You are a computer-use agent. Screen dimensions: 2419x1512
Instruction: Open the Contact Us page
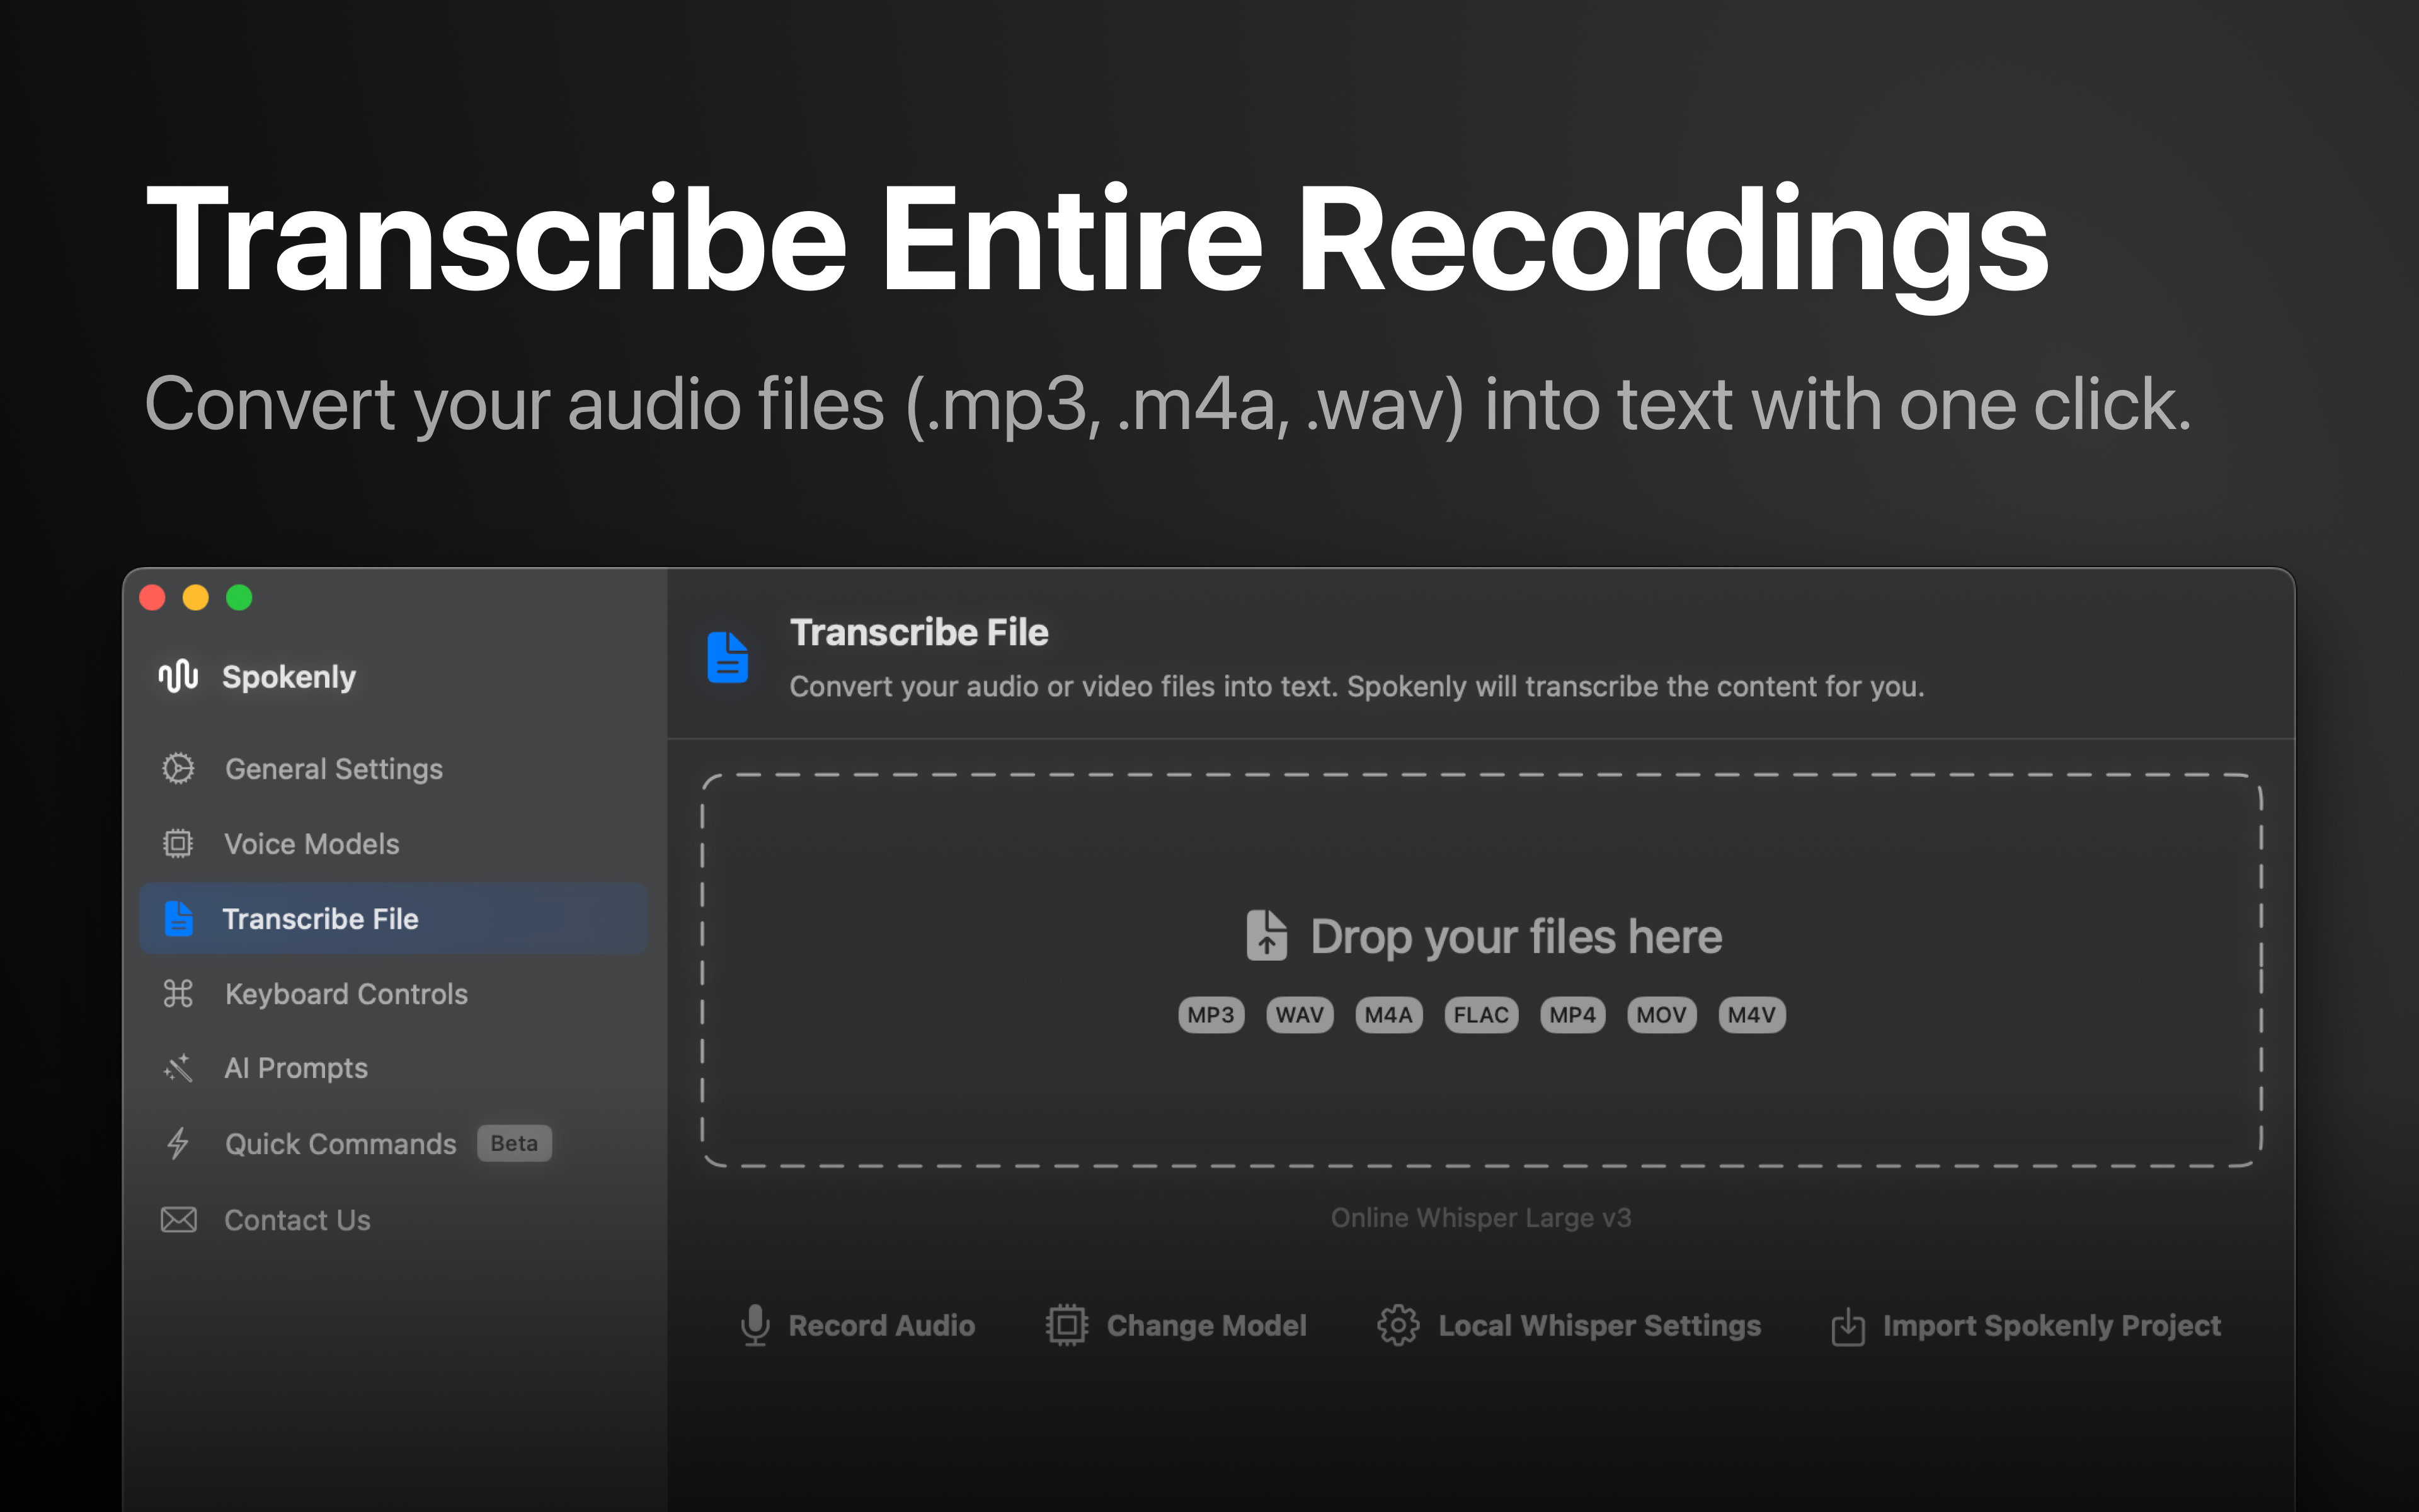(x=393, y=1219)
